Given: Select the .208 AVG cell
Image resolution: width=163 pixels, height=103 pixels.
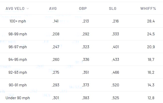Looking at the screenshot, I should (x=55, y=34).
